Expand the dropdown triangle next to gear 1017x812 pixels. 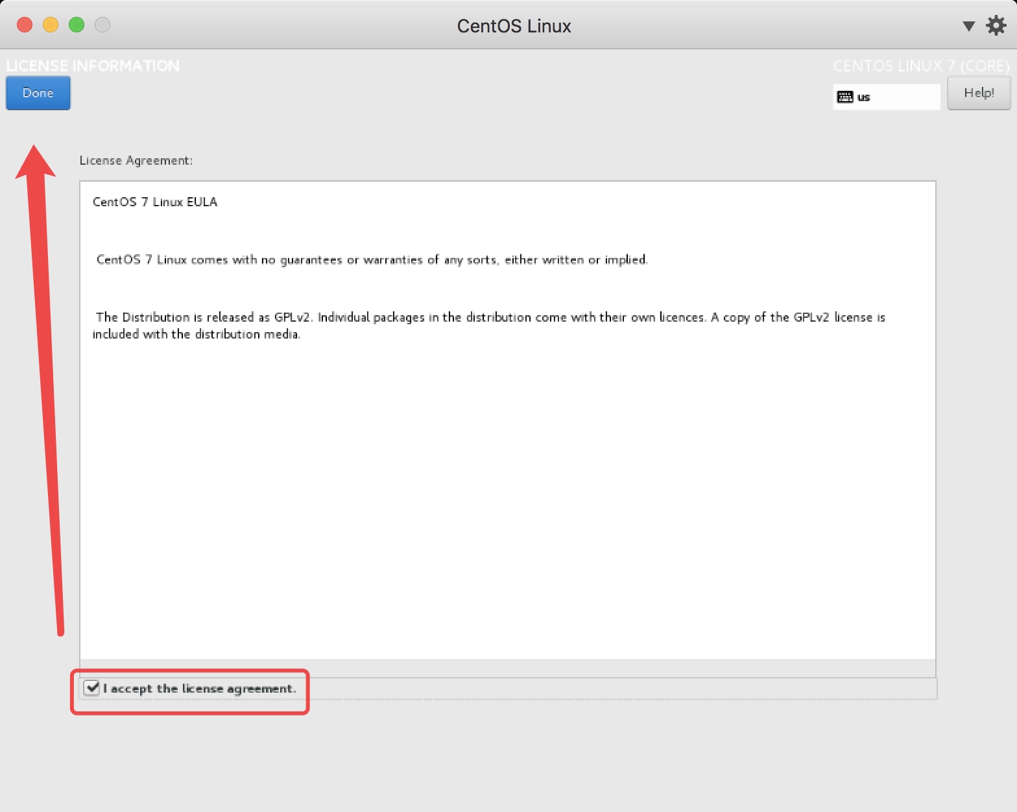pyautogui.click(x=968, y=26)
